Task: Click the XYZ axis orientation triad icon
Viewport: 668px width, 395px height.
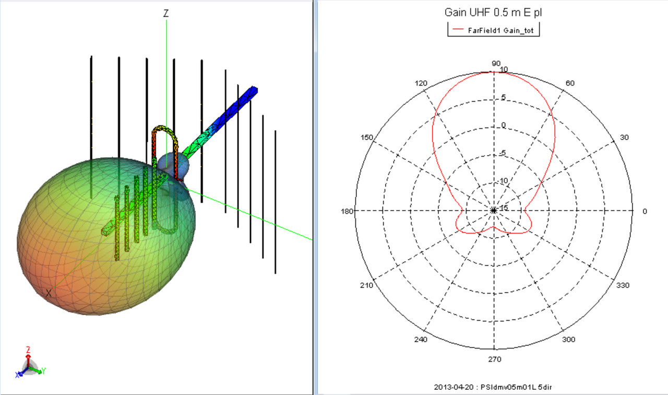Action: pyautogui.click(x=29, y=363)
